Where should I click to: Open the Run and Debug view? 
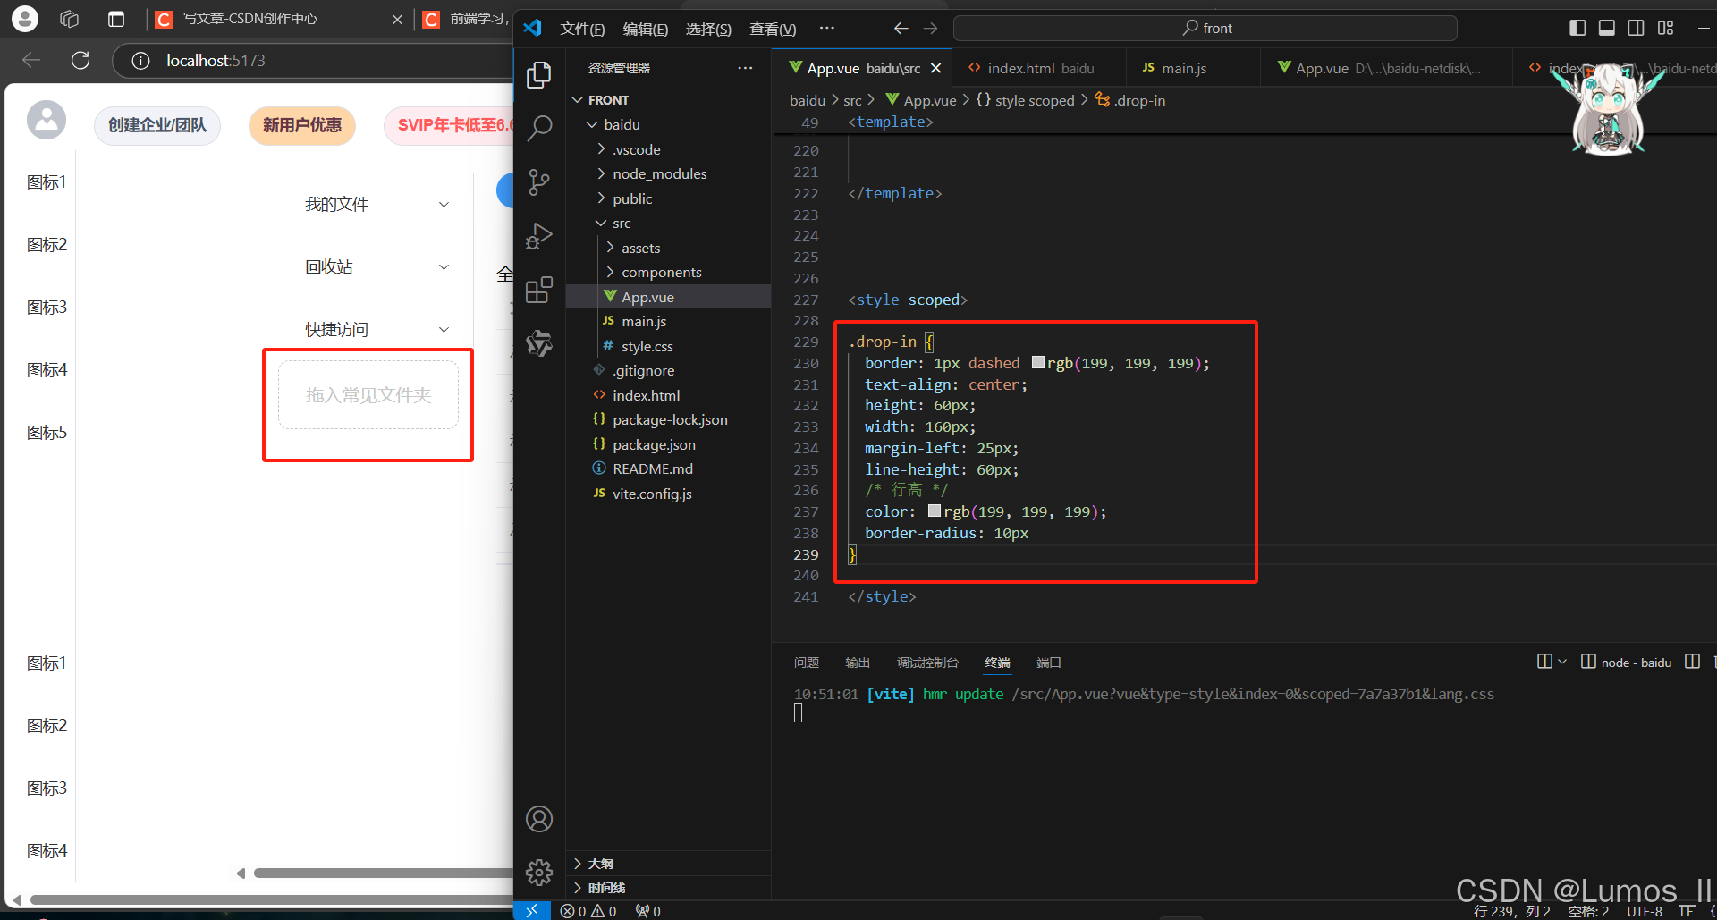[x=539, y=236]
